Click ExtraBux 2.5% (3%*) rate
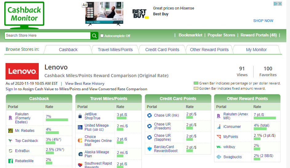 tap(55, 150)
